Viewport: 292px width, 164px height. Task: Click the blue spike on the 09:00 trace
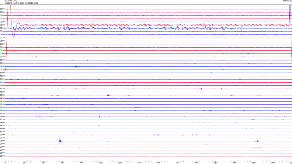point(76,67)
